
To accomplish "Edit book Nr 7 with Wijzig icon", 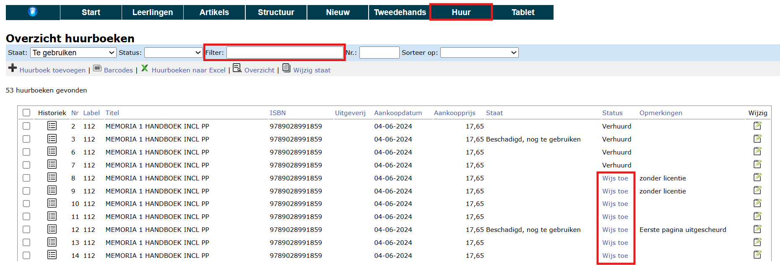I will 757,165.
